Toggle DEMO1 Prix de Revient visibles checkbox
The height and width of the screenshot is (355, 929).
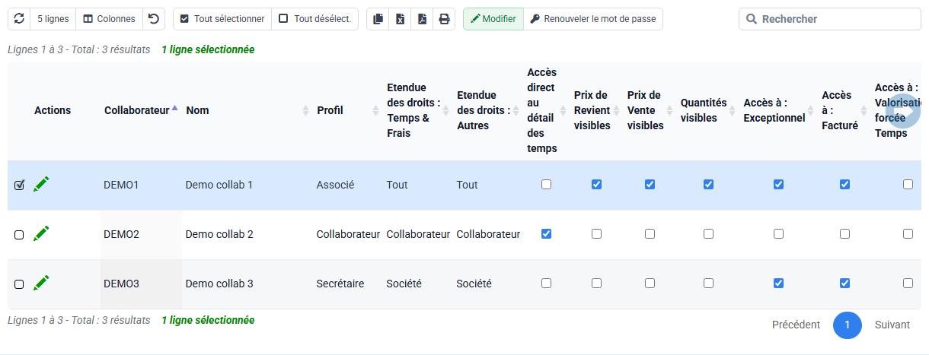coord(596,184)
